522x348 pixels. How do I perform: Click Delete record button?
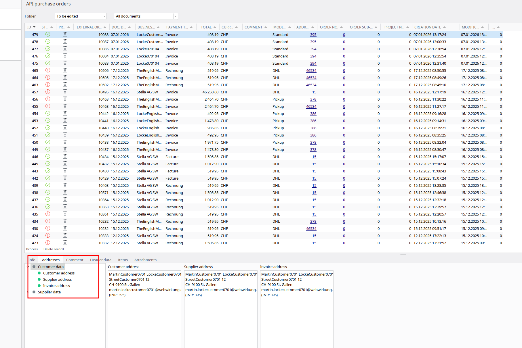coord(54,249)
